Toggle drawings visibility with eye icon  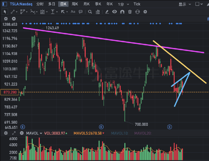(x=115, y=12)
